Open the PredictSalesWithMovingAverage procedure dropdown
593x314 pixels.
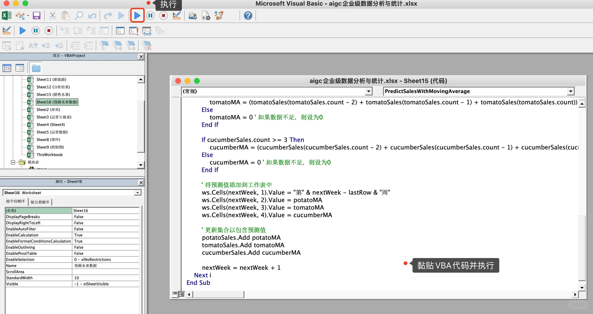[x=571, y=91]
